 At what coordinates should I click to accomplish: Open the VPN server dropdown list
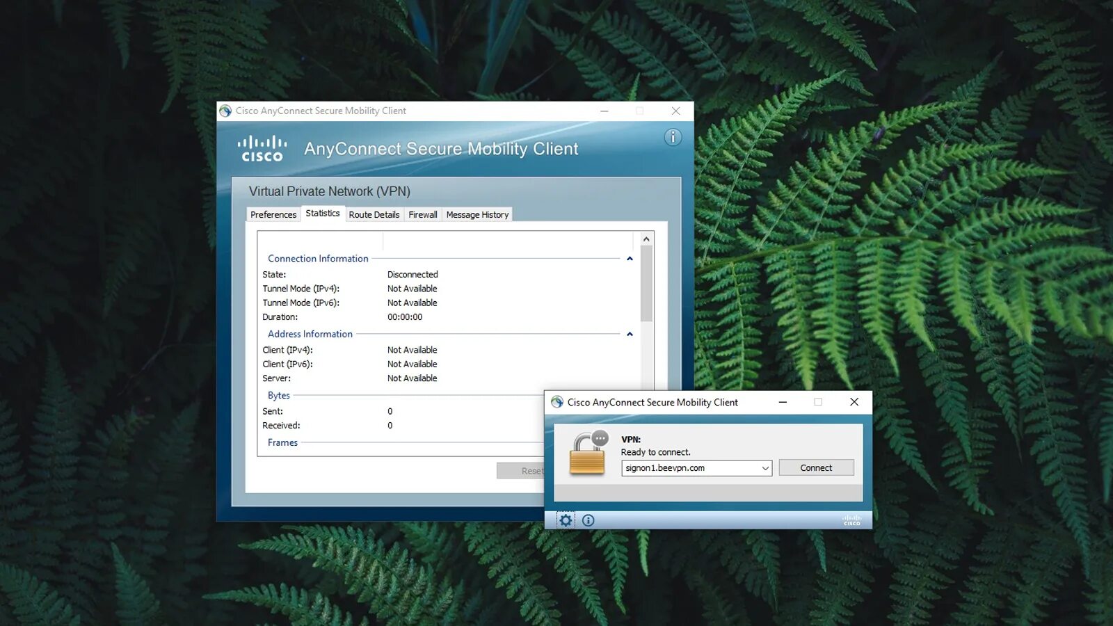pyautogui.click(x=765, y=468)
